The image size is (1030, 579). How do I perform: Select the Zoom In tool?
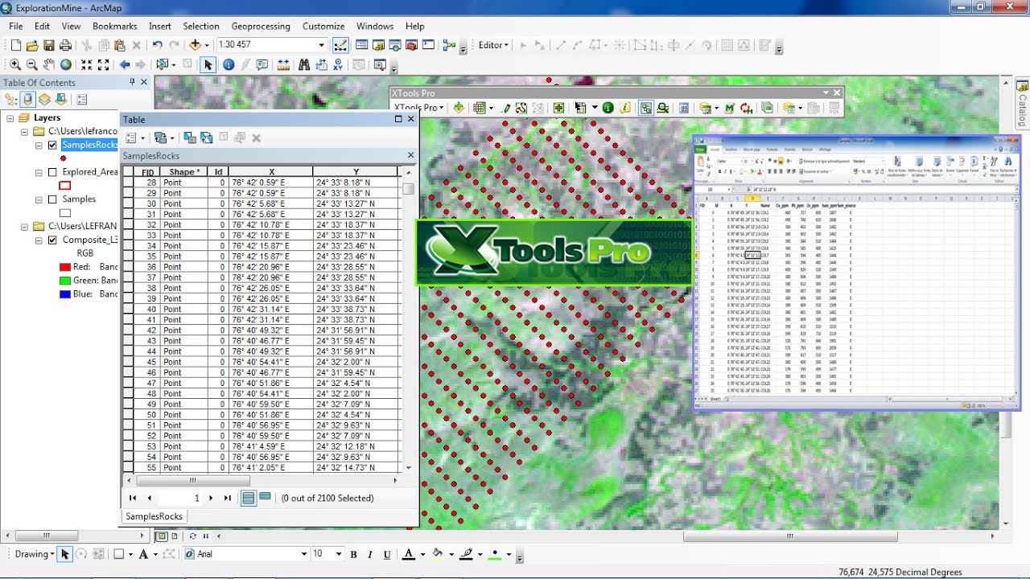15,64
